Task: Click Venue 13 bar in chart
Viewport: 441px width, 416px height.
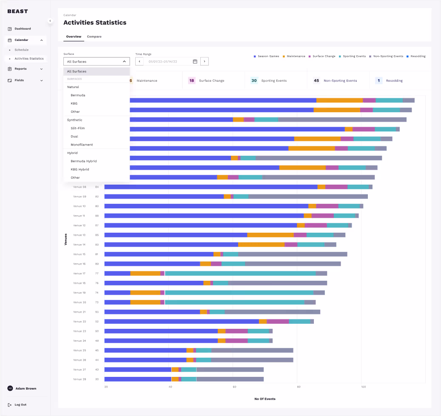Action: tap(225, 235)
